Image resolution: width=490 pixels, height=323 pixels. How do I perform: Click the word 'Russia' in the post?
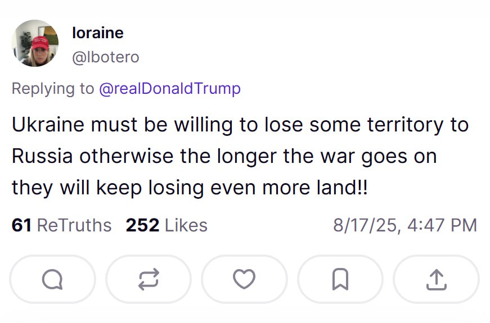click(x=42, y=156)
